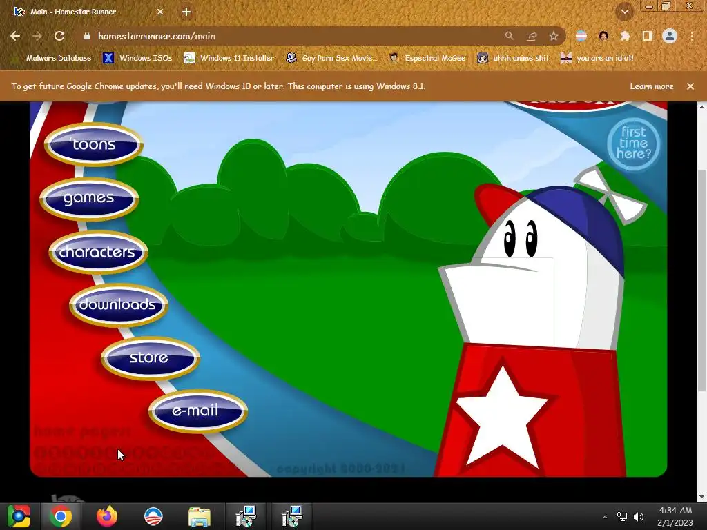The width and height of the screenshot is (707, 530).
Task: Click the address bar URL field
Action: point(289,36)
